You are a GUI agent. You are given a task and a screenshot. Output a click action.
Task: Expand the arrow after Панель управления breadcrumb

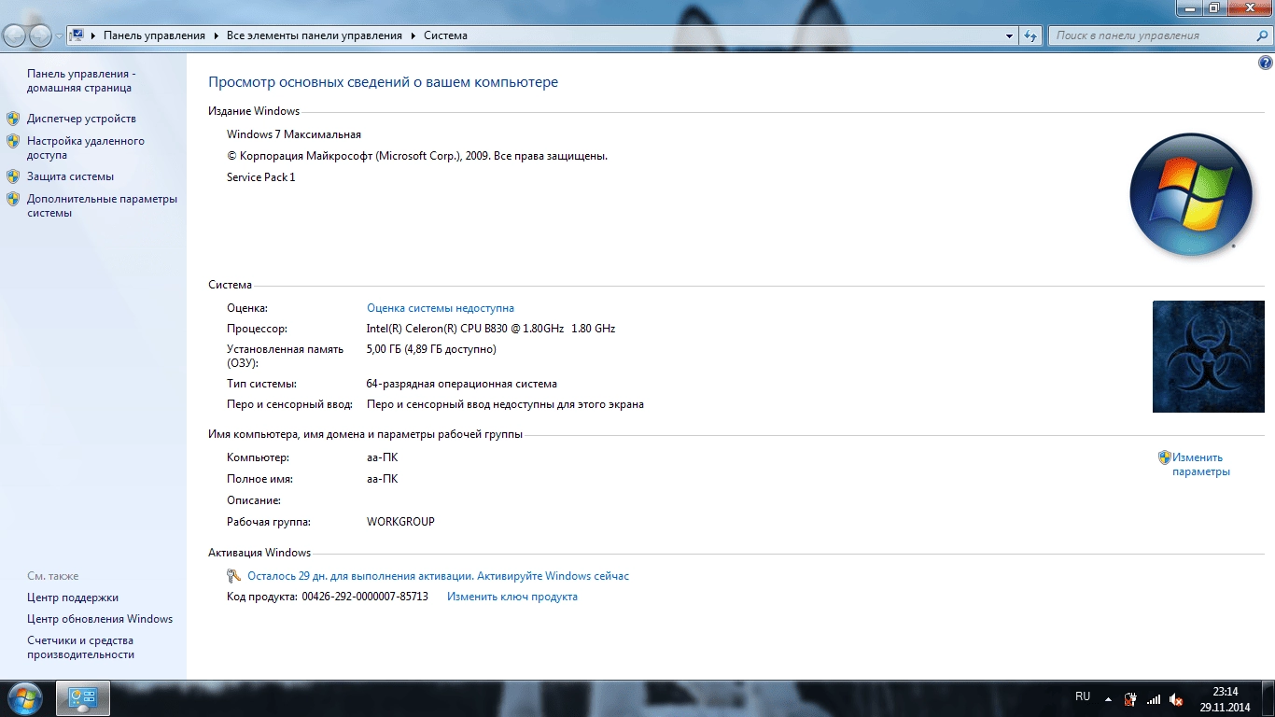[x=217, y=35]
